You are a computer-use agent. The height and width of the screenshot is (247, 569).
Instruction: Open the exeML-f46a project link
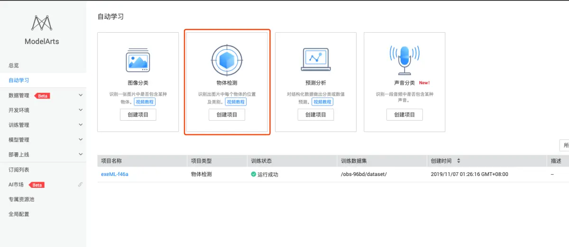click(115, 174)
